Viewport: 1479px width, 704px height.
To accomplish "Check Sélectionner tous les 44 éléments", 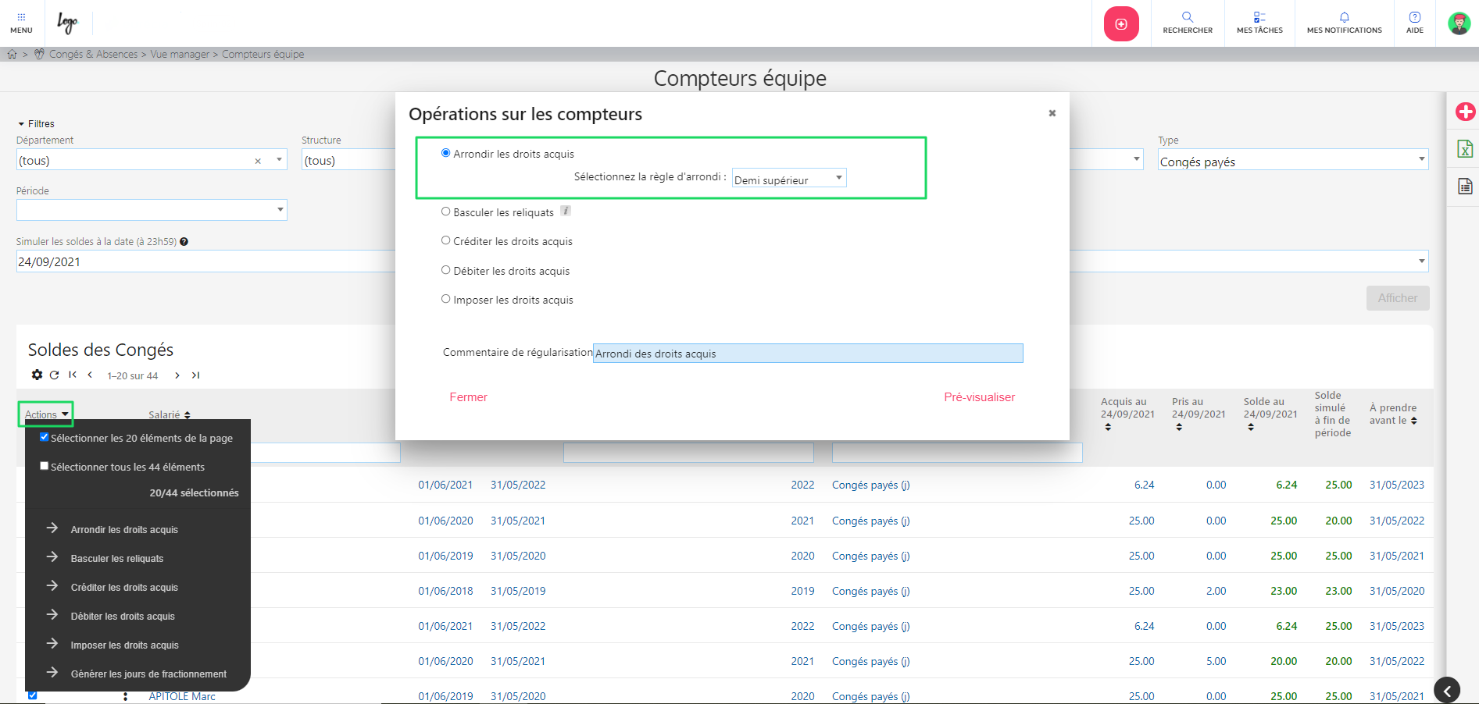I will click(45, 466).
